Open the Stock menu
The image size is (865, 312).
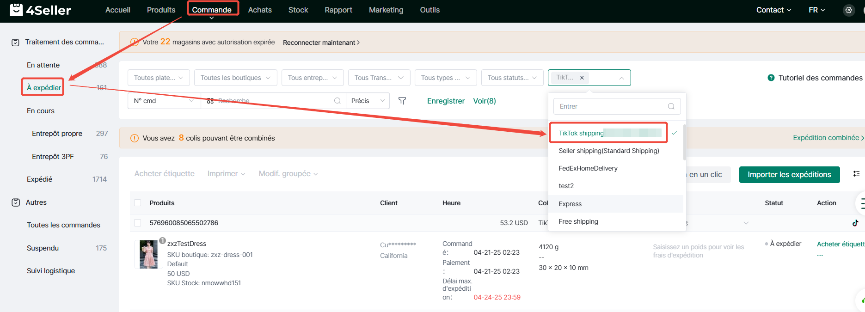[x=298, y=10]
